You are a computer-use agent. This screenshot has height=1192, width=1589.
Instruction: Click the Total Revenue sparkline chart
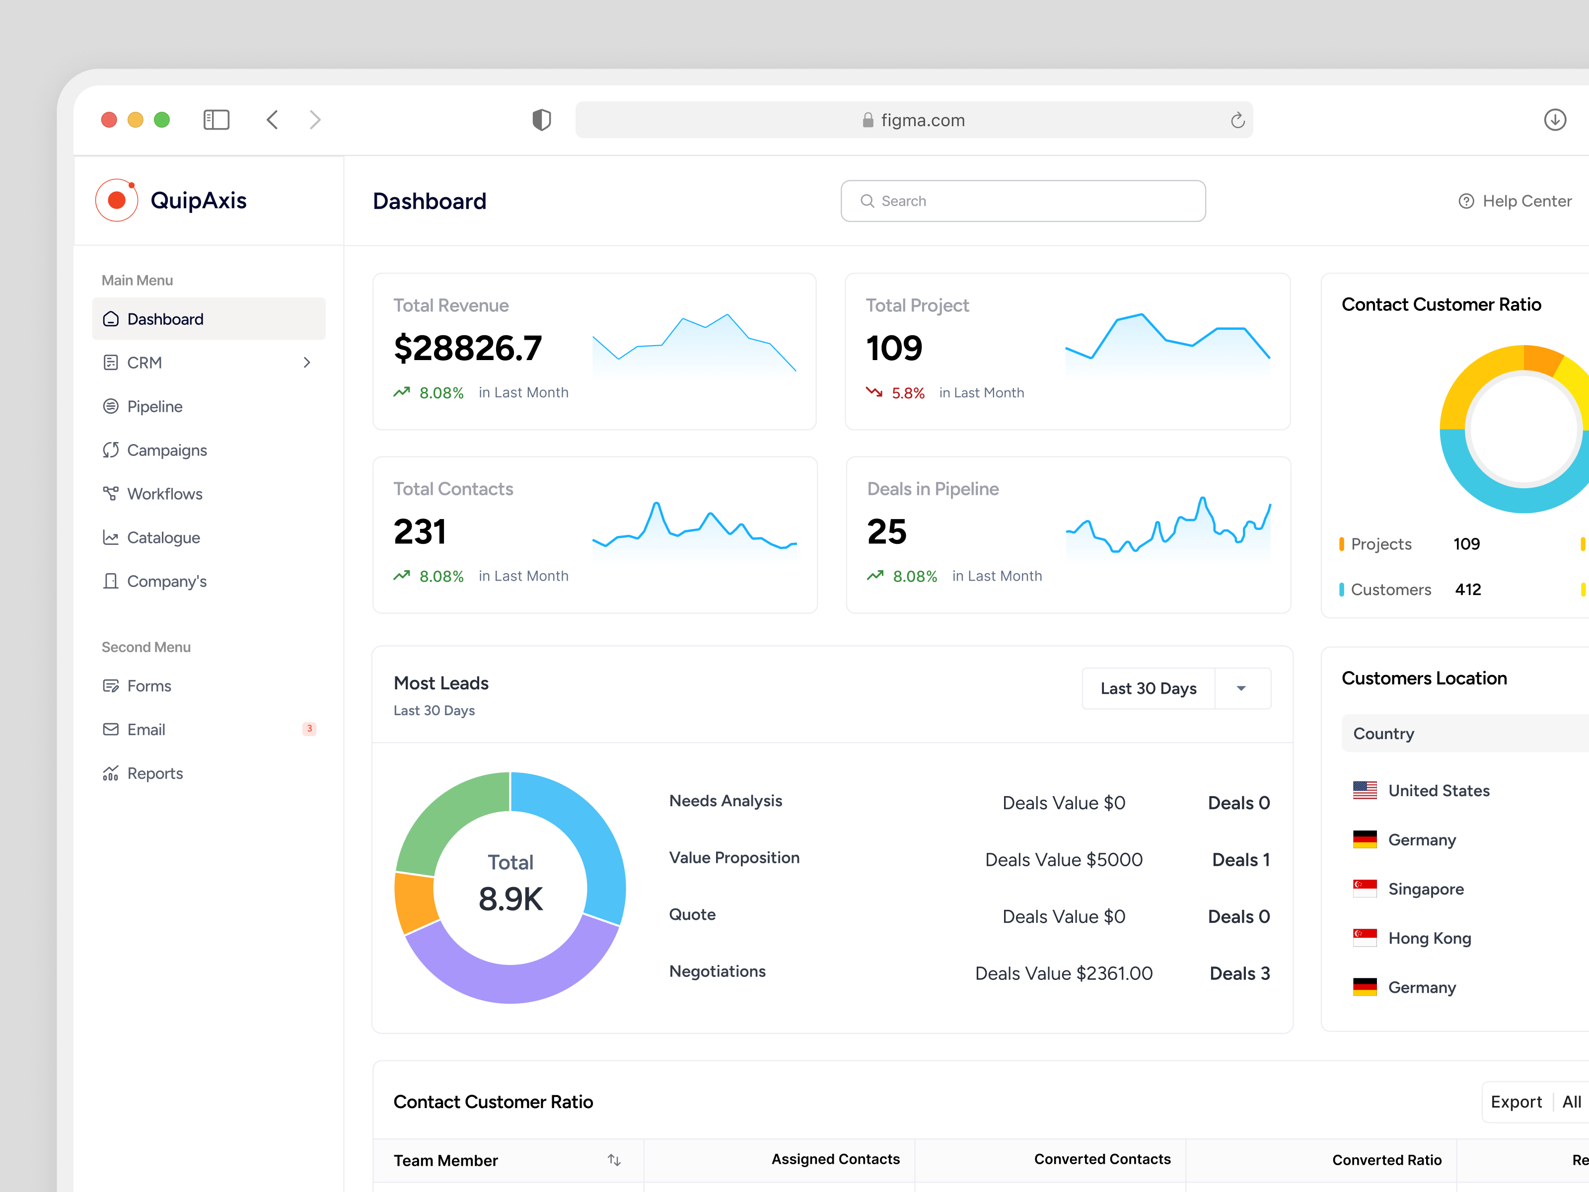tap(694, 345)
